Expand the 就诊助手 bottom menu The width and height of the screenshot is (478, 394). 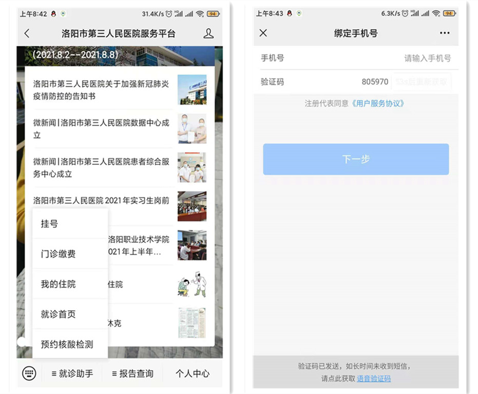pos(72,373)
